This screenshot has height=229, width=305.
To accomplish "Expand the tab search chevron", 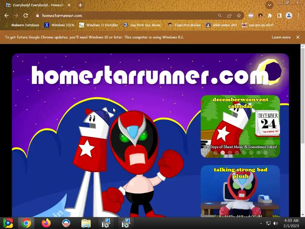I will point(270,5).
